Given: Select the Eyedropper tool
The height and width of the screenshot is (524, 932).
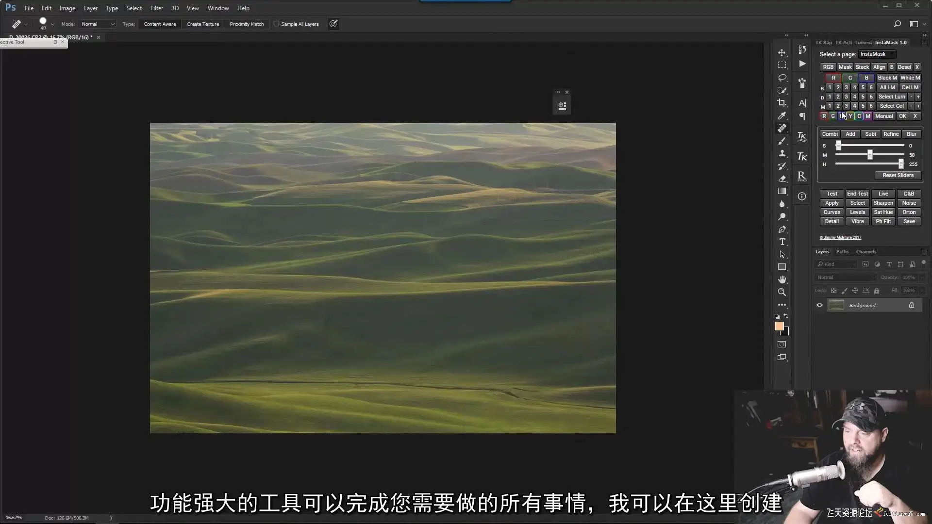Looking at the screenshot, I should [x=782, y=115].
